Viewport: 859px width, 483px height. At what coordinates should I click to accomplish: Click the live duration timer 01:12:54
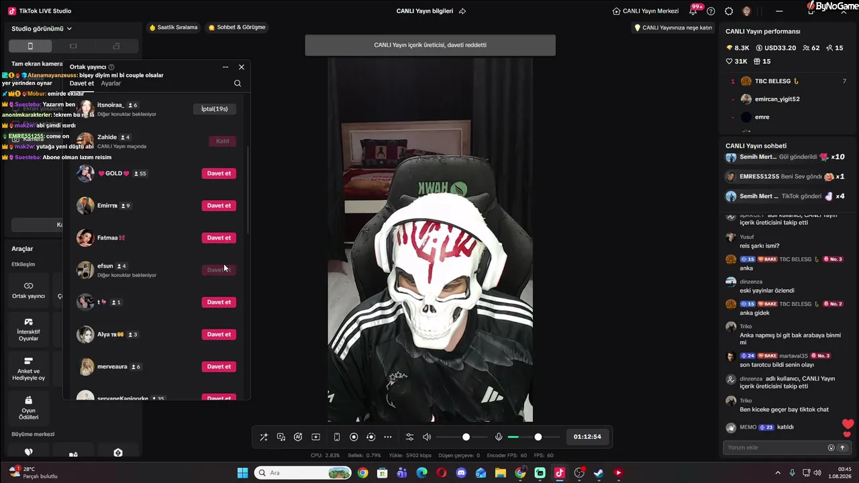(587, 437)
